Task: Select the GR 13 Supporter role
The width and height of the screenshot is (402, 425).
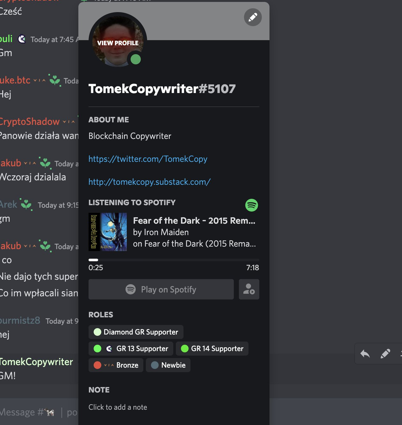Action: pyautogui.click(x=131, y=349)
